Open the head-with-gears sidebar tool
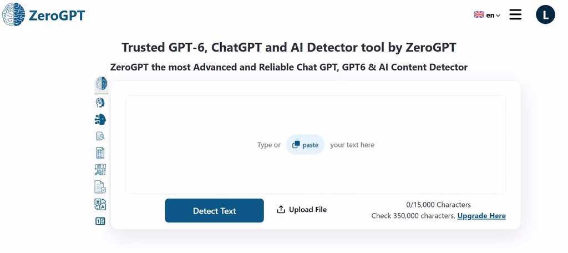This screenshot has width=568, height=253. point(100,103)
